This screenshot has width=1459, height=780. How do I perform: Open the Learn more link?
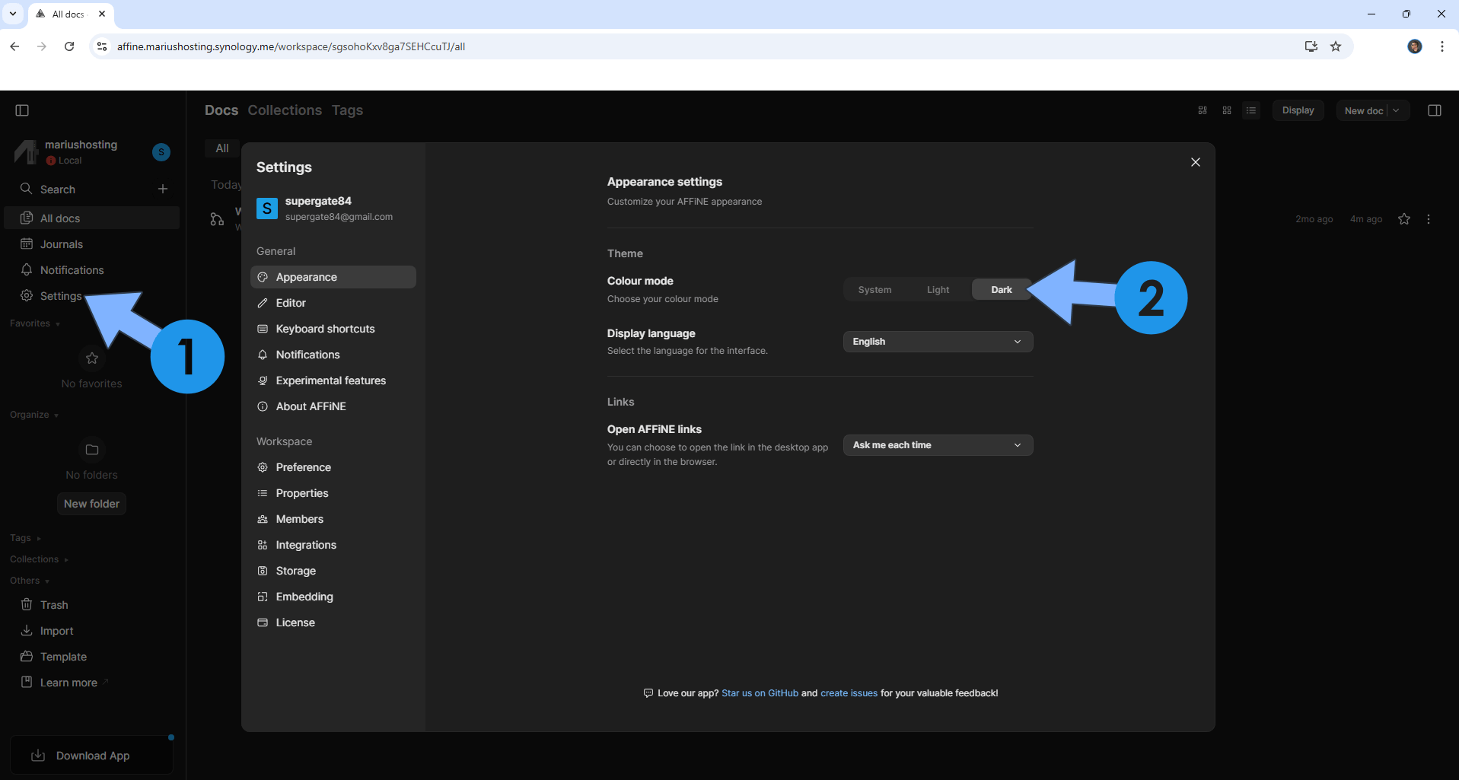[x=91, y=683]
